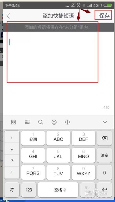115x202 pixels.
Task: Switch to 123 numeric keypad
Action: (x=29, y=190)
